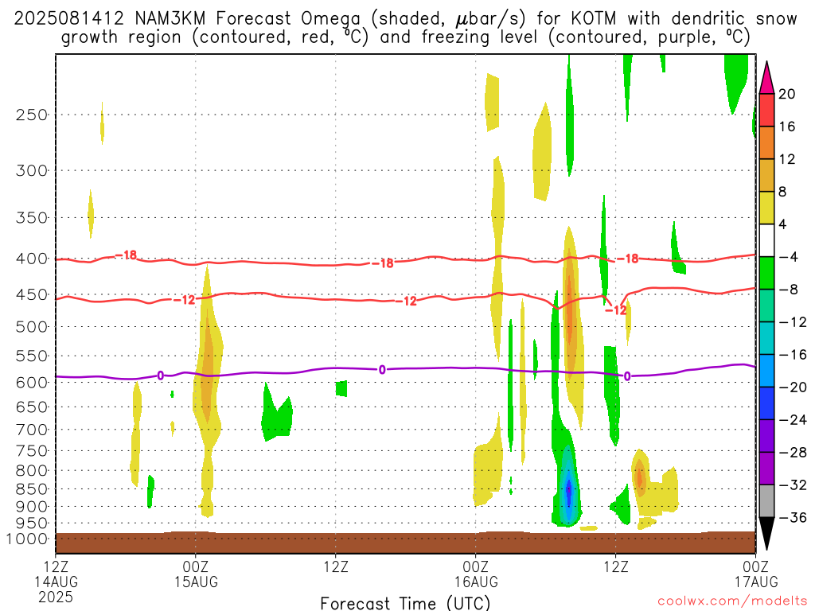Click the 750 pressure level label
815x611 pixels.
32,451
